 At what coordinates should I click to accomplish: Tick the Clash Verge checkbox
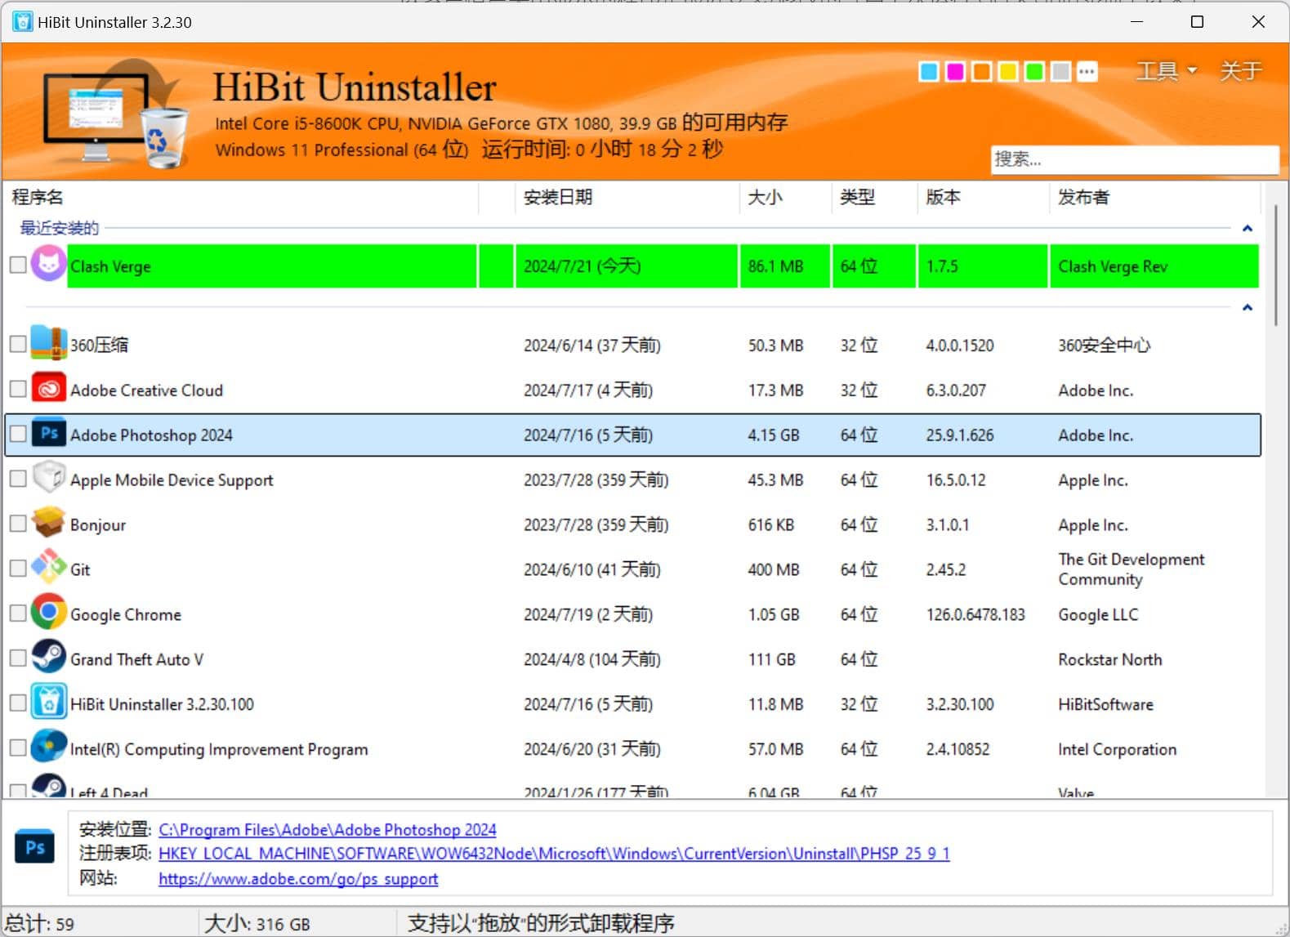tap(18, 265)
